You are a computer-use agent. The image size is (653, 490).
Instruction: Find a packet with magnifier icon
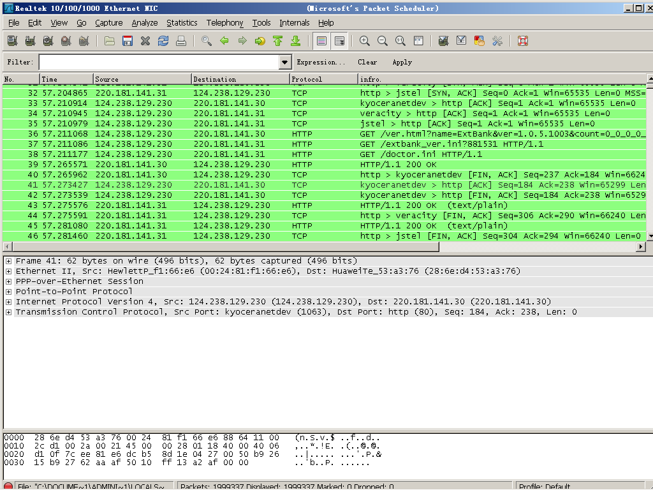(x=207, y=41)
